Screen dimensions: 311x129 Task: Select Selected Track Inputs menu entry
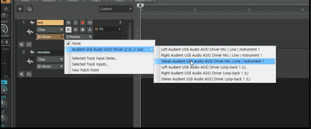[x=110, y=64]
